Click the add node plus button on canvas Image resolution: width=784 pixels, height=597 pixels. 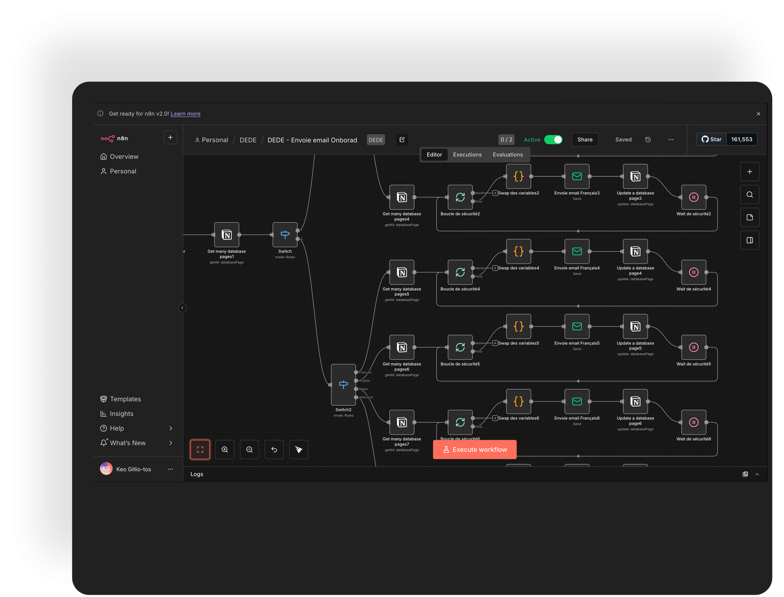[x=749, y=172]
